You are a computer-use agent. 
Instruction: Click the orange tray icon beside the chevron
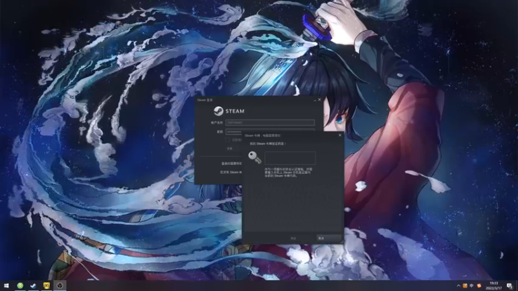[465, 286]
